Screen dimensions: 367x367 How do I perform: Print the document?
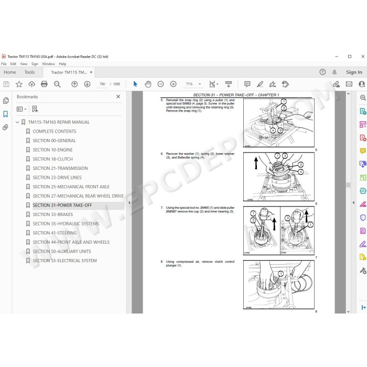[x=44, y=84]
